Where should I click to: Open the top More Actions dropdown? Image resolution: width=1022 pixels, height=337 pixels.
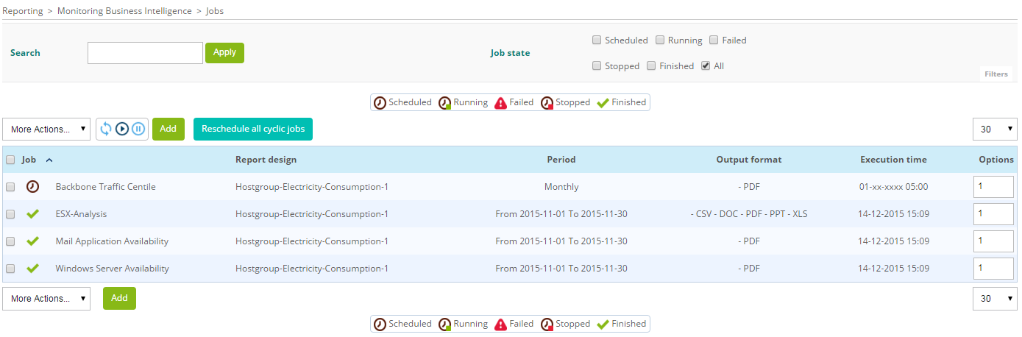point(46,130)
